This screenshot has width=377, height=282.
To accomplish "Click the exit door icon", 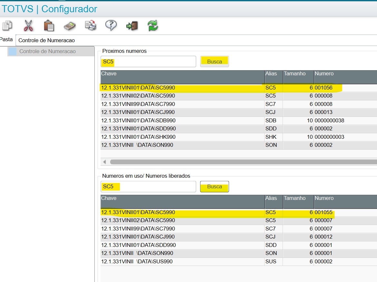I will pos(132,26).
